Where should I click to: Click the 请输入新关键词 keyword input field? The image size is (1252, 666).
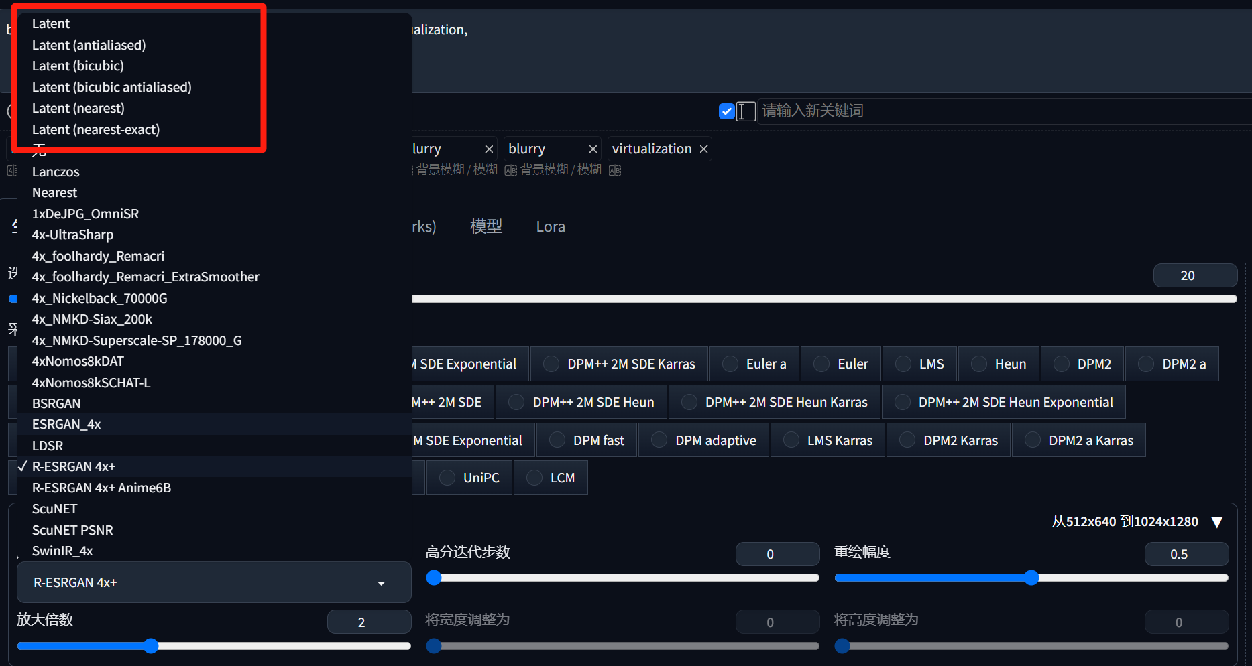coord(1006,111)
